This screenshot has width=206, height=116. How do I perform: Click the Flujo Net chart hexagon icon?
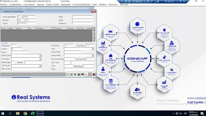point(164,85)
